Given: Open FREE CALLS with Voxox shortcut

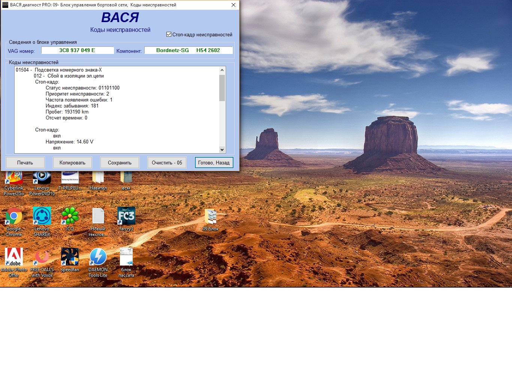Looking at the screenshot, I should point(42,257).
